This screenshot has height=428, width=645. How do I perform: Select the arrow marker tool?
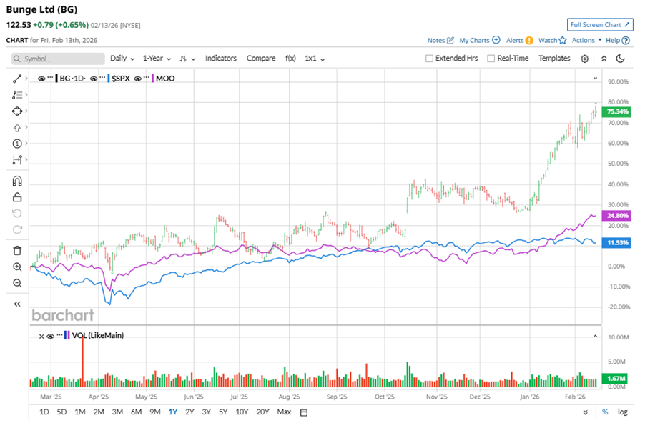[x=17, y=127]
